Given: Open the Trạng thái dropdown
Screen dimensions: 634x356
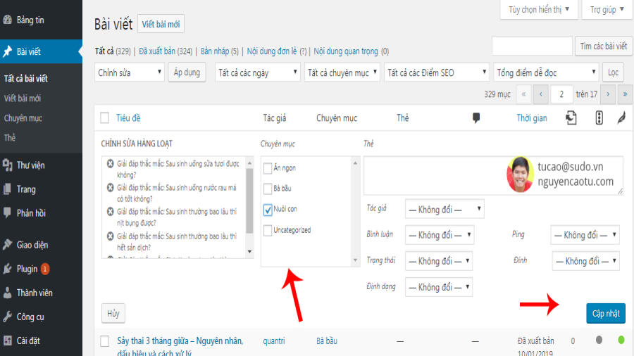Looking at the screenshot, I should (439, 261).
